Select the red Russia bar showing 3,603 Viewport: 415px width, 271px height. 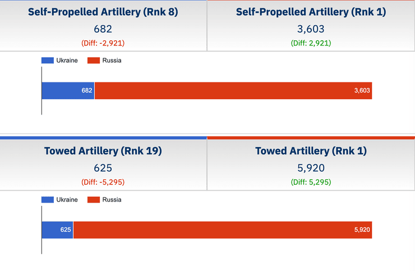(233, 90)
